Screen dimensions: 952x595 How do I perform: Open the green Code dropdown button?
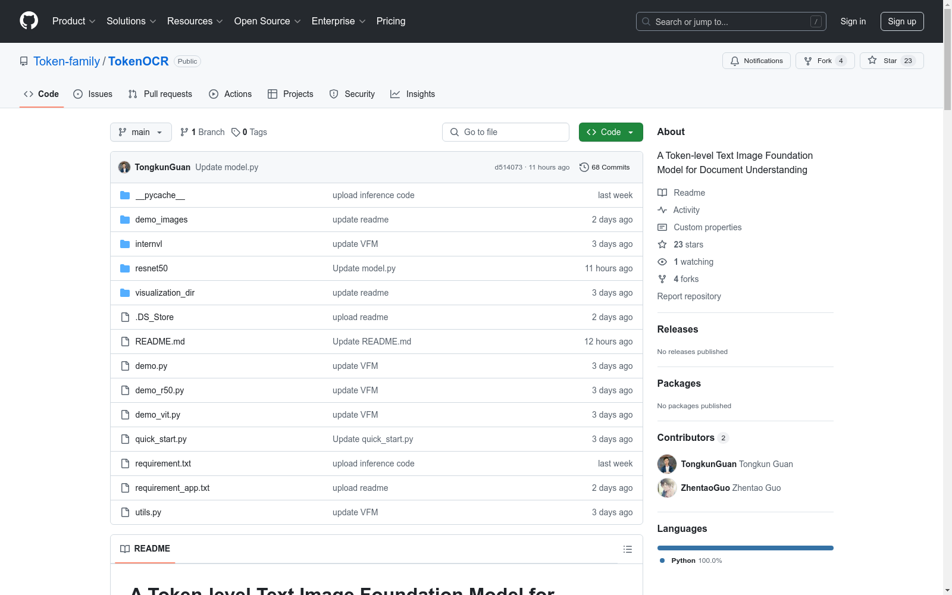[x=611, y=132]
